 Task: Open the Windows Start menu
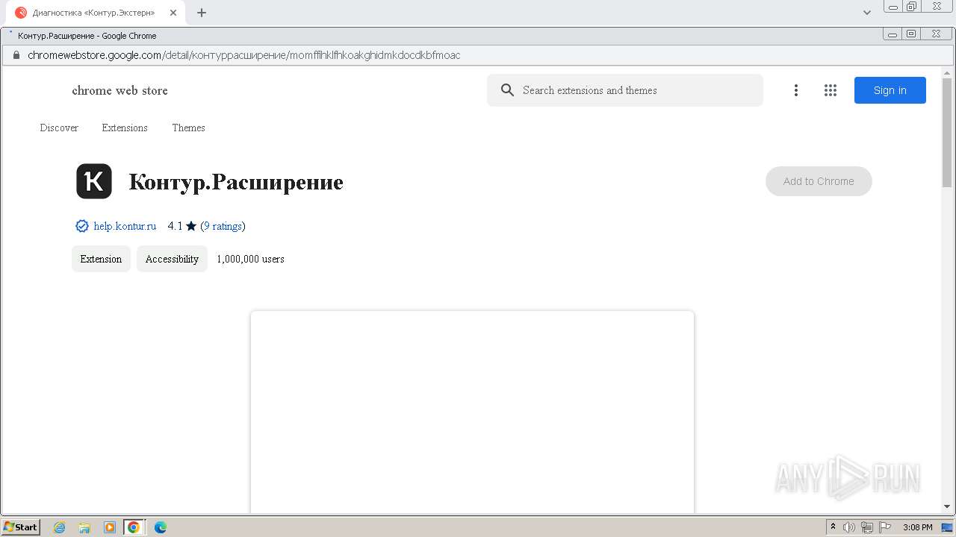click(x=21, y=527)
